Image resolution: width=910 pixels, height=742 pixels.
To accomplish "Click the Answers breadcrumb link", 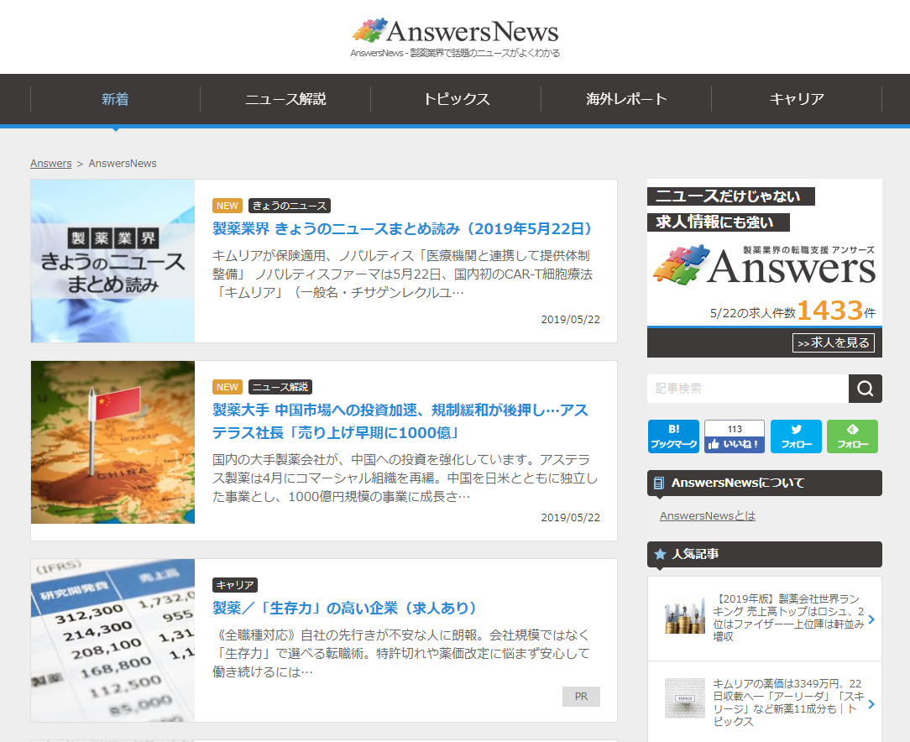I will [50, 163].
